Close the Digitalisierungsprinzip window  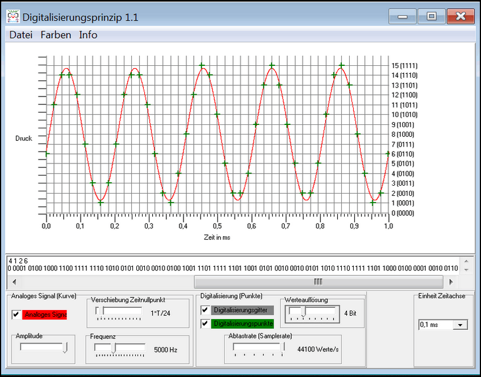pyautogui.click(x=461, y=16)
